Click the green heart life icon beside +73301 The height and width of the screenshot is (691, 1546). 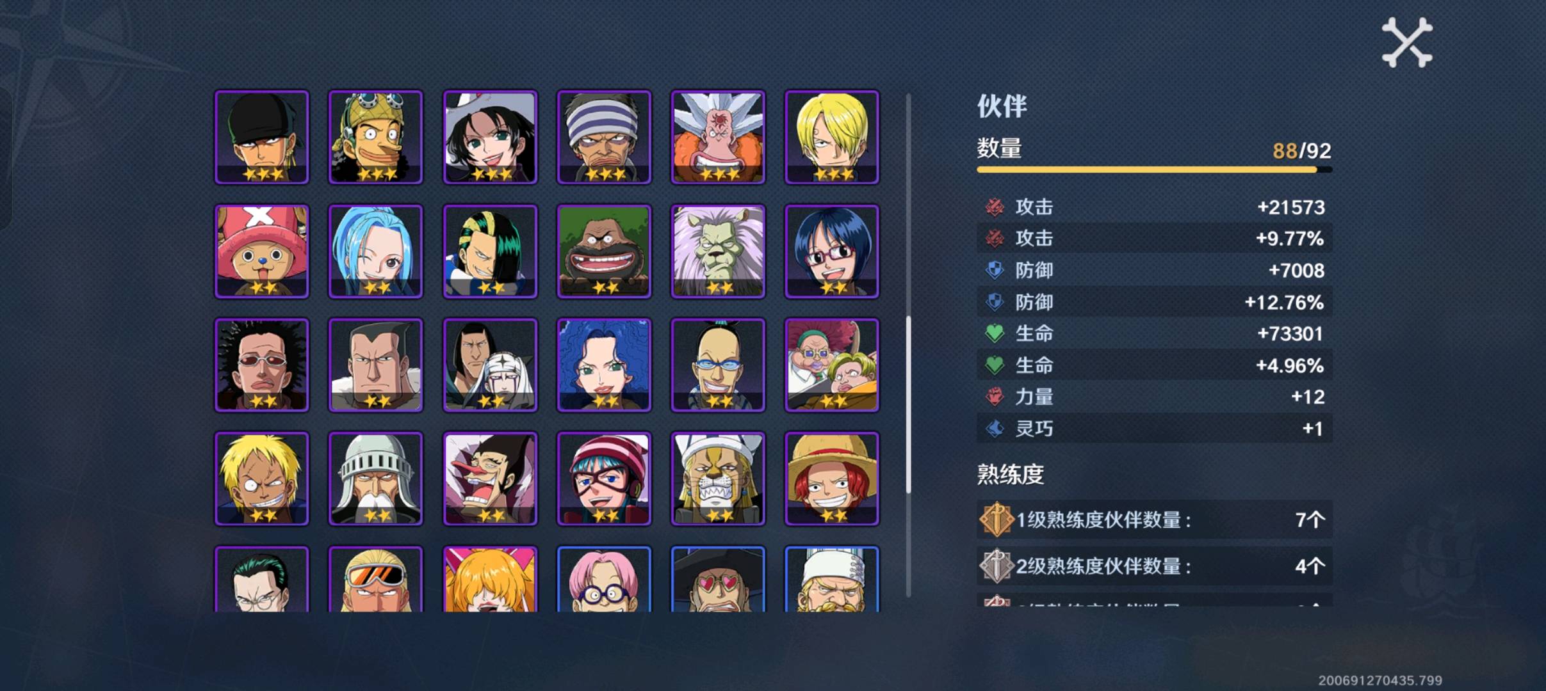pyautogui.click(x=994, y=333)
